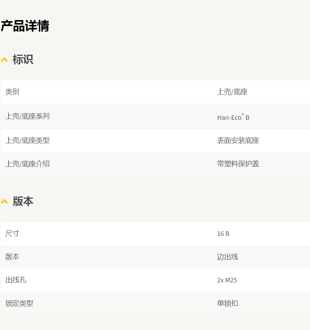Select the 出线孔 row label
Viewport: 310px width, 330px height.
point(16,280)
